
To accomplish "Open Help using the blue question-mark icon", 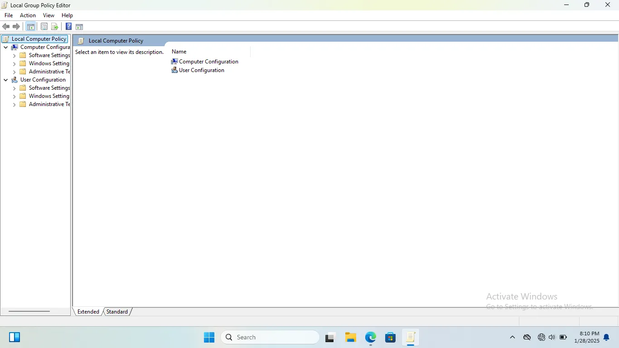I will (x=68, y=27).
